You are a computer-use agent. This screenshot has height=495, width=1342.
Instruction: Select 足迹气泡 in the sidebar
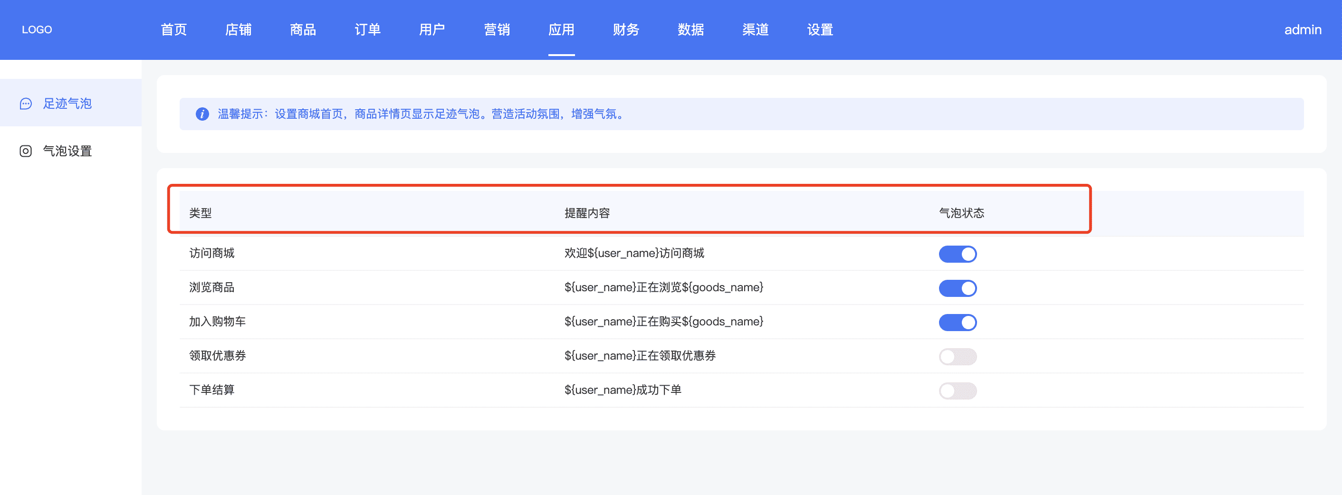71,103
